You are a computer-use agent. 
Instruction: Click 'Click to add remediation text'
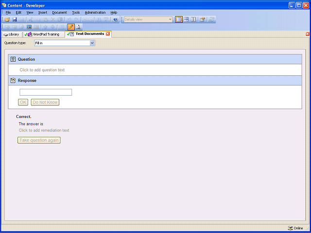coord(44,131)
